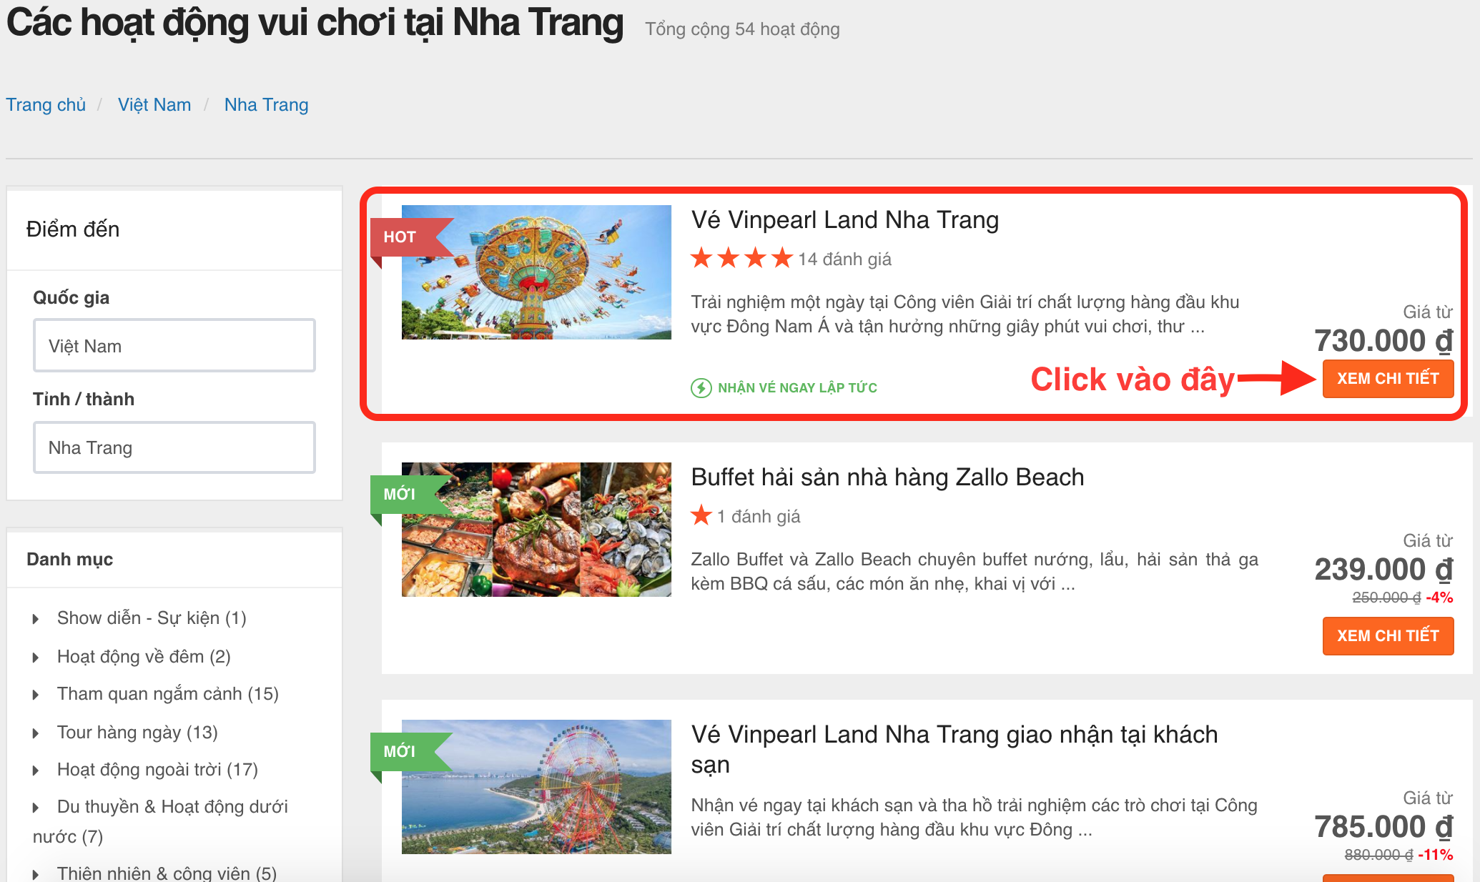Select Hoạt động ngoài trời (17) category

pyautogui.click(x=157, y=770)
